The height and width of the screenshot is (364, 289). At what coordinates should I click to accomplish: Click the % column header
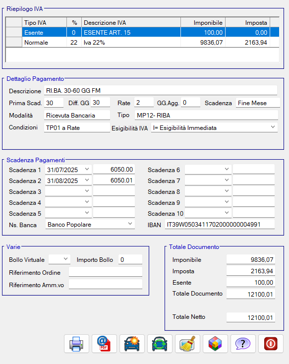coord(74,22)
